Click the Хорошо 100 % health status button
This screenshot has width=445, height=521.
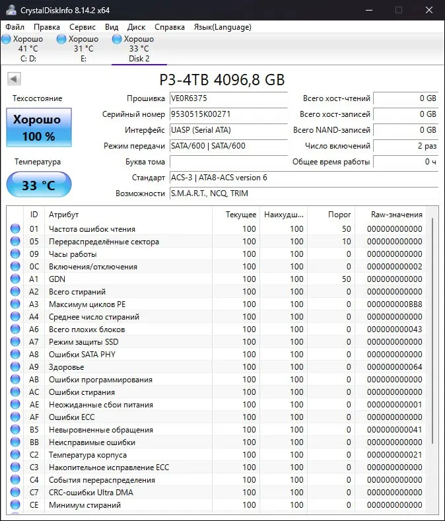(39, 127)
